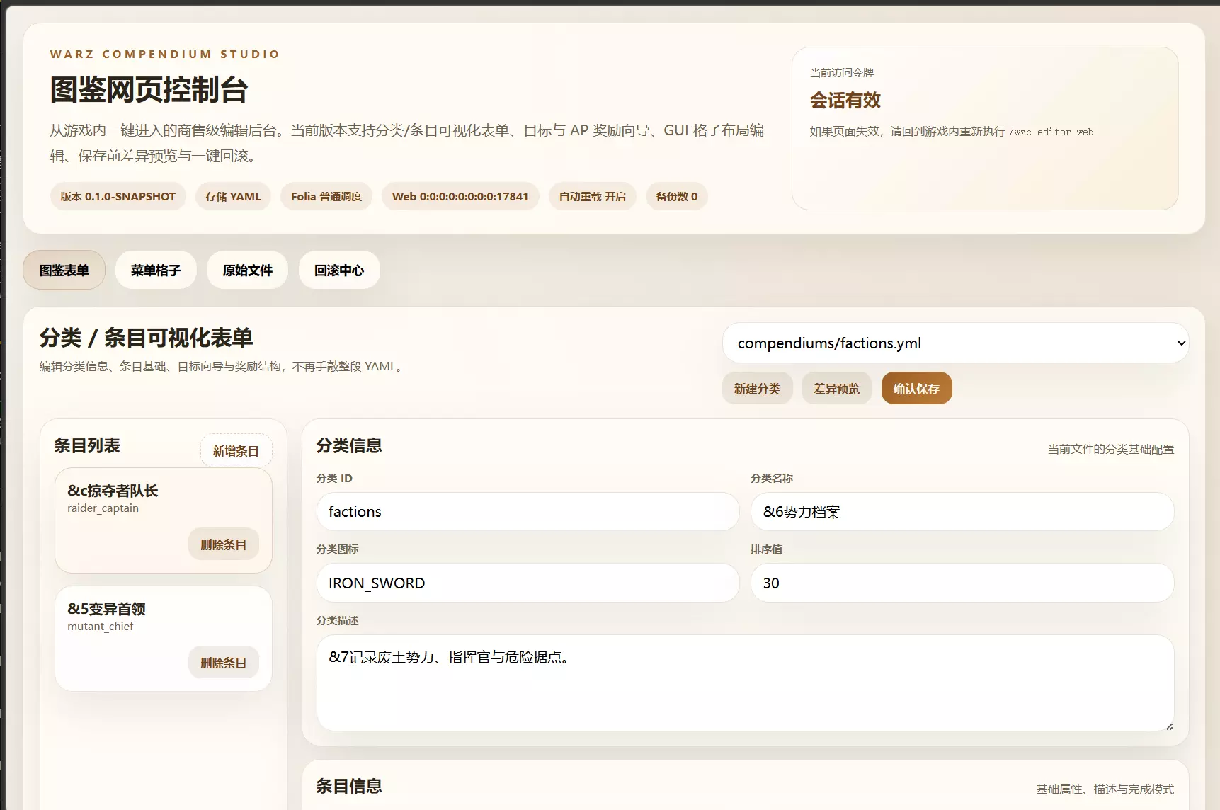The height and width of the screenshot is (810, 1220).
Task: Go to the 回滚中心 tab
Action: pos(339,270)
